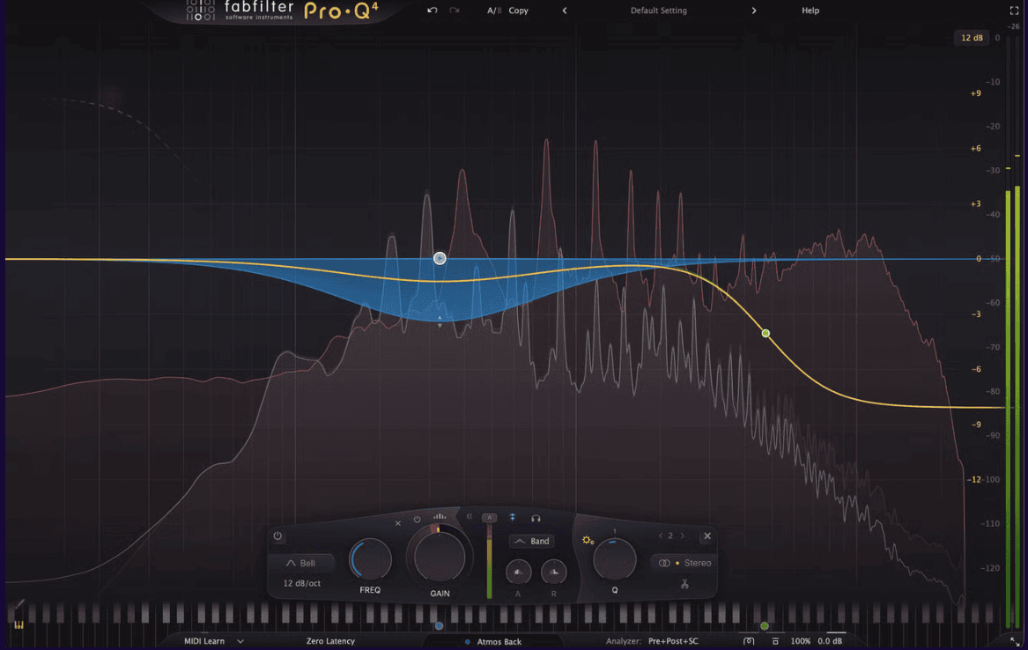Load the next preset
The height and width of the screenshot is (650, 1028).
(x=754, y=11)
